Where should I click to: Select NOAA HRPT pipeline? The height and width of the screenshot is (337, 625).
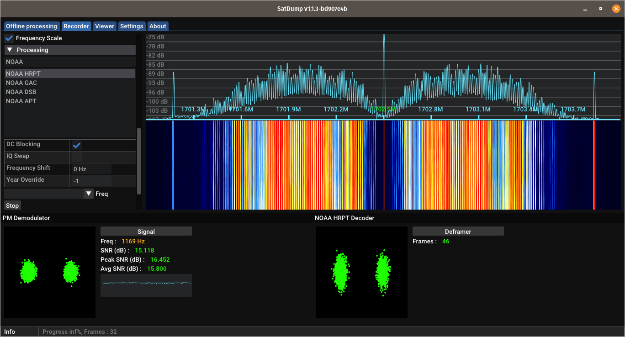(x=70, y=74)
